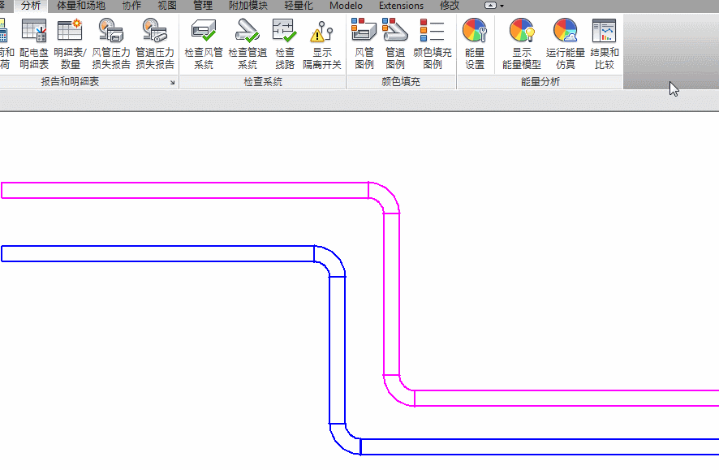Open the 报告和明细表 panel dialog launcher arrow

[172, 83]
